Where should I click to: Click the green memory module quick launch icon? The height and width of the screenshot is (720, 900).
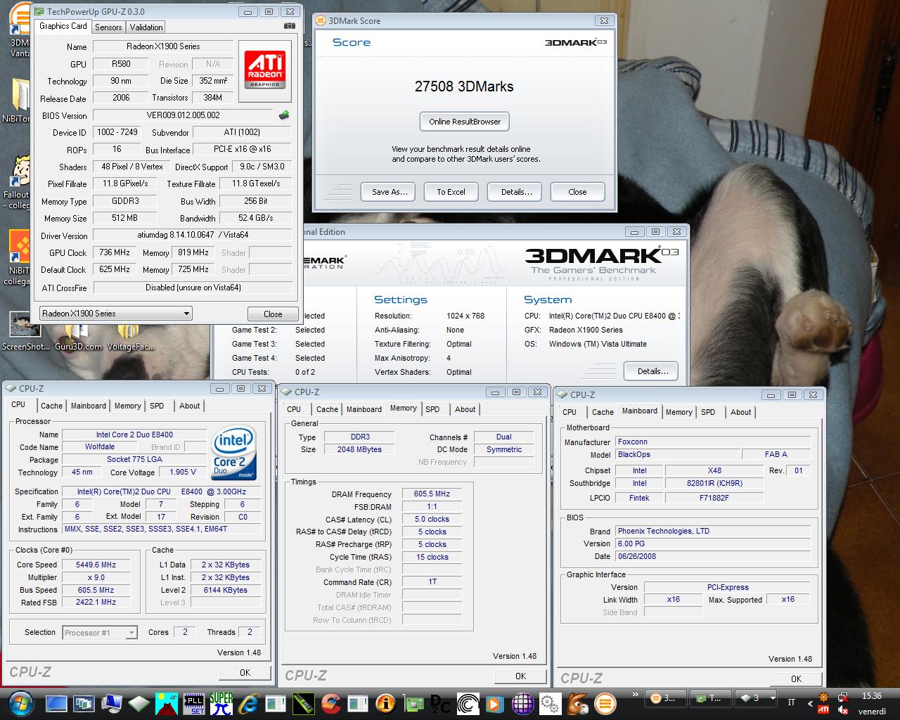(x=304, y=703)
